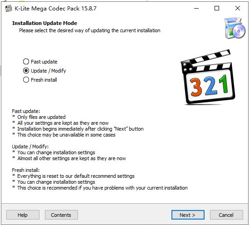The height and width of the screenshot is (225, 249).
Task: Click the window title 'K-Lite Mega Codec Pack 15.8.7'
Action: click(x=55, y=9)
